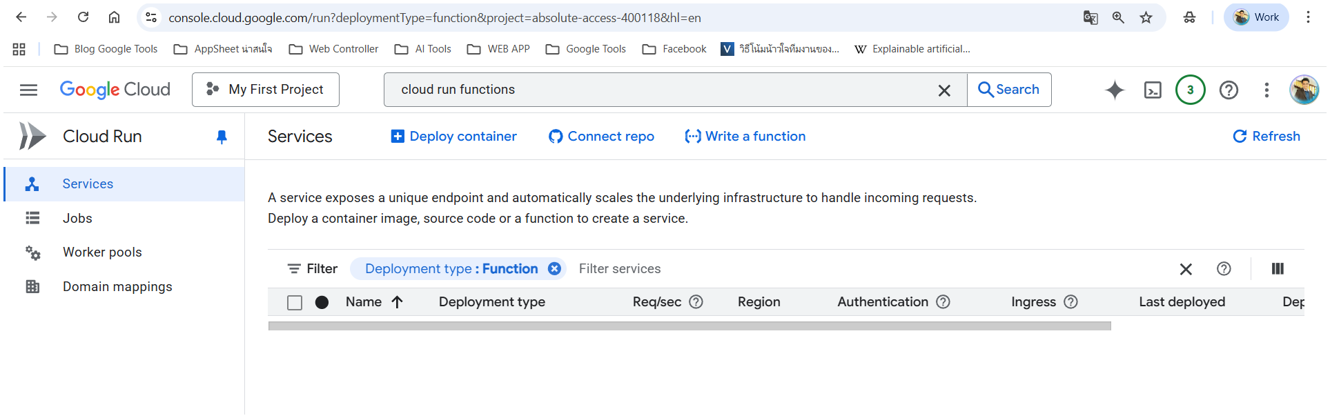Activate Cloud Shell terminal icon
Screen dimensions: 1330x418
click(1153, 90)
